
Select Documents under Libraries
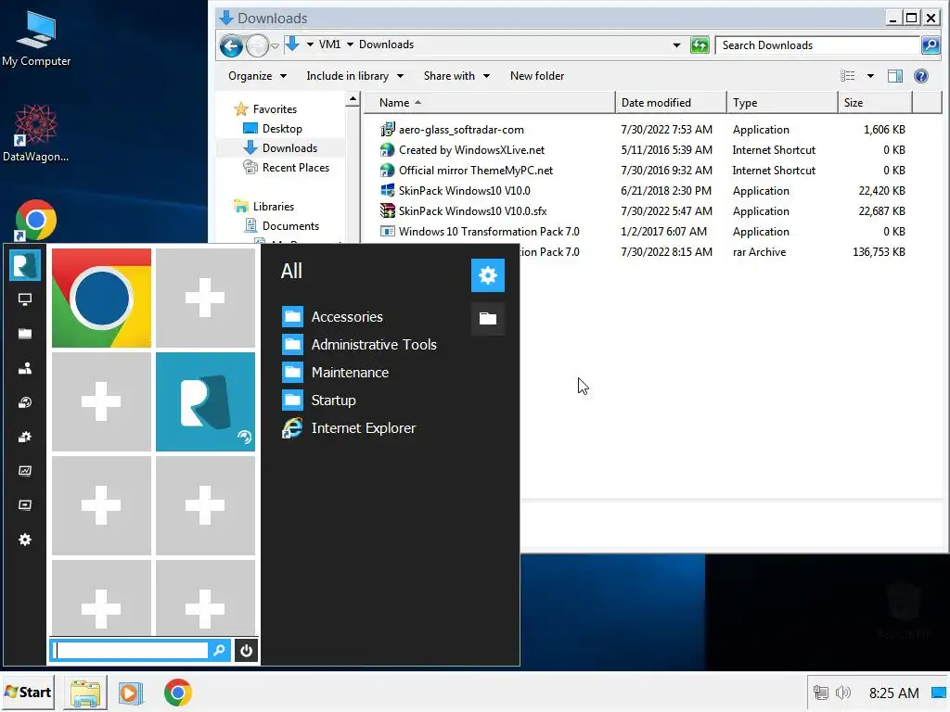click(281, 226)
